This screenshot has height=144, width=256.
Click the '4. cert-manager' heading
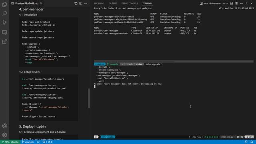click(31, 9)
